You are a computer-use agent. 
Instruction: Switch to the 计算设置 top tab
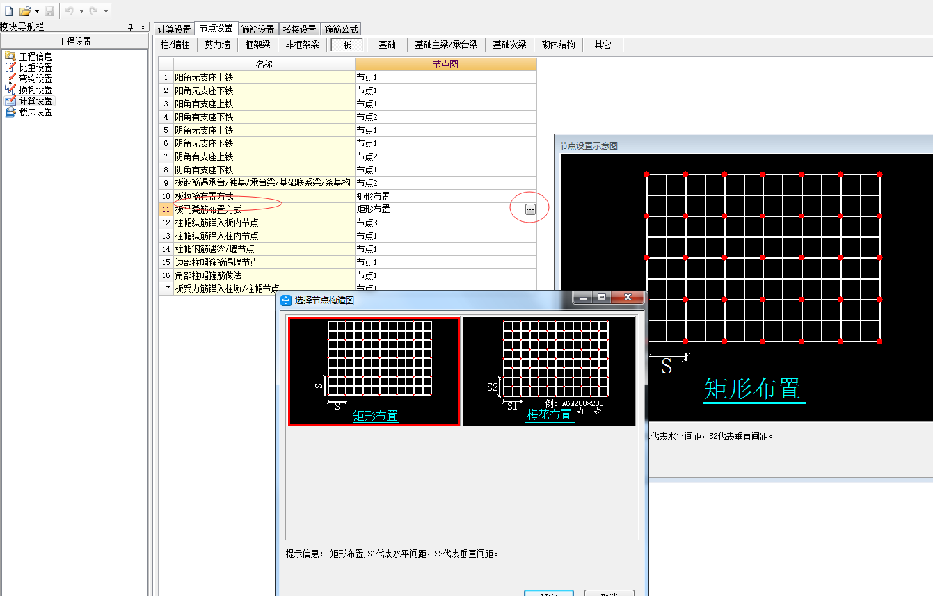coord(174,29)
